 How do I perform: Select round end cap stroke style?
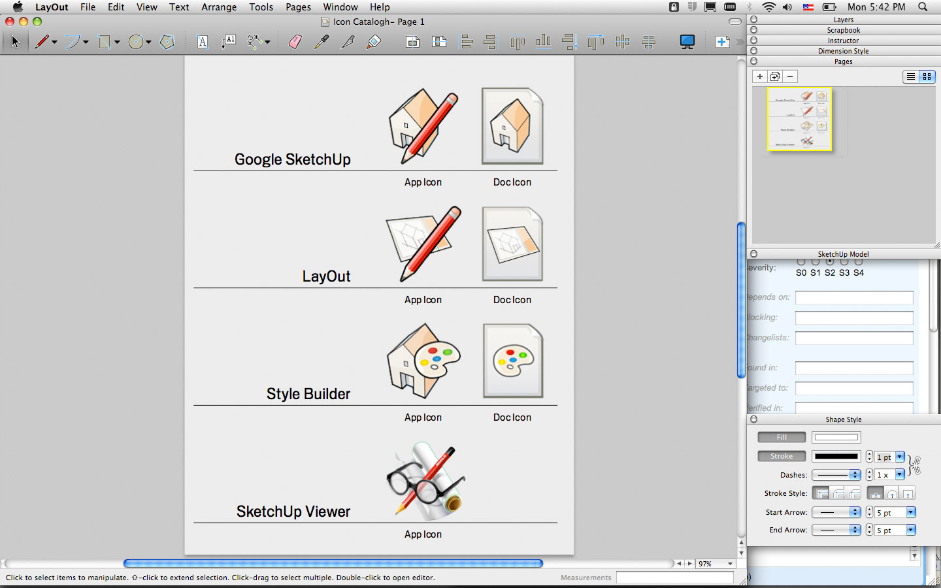pos(892,493)
